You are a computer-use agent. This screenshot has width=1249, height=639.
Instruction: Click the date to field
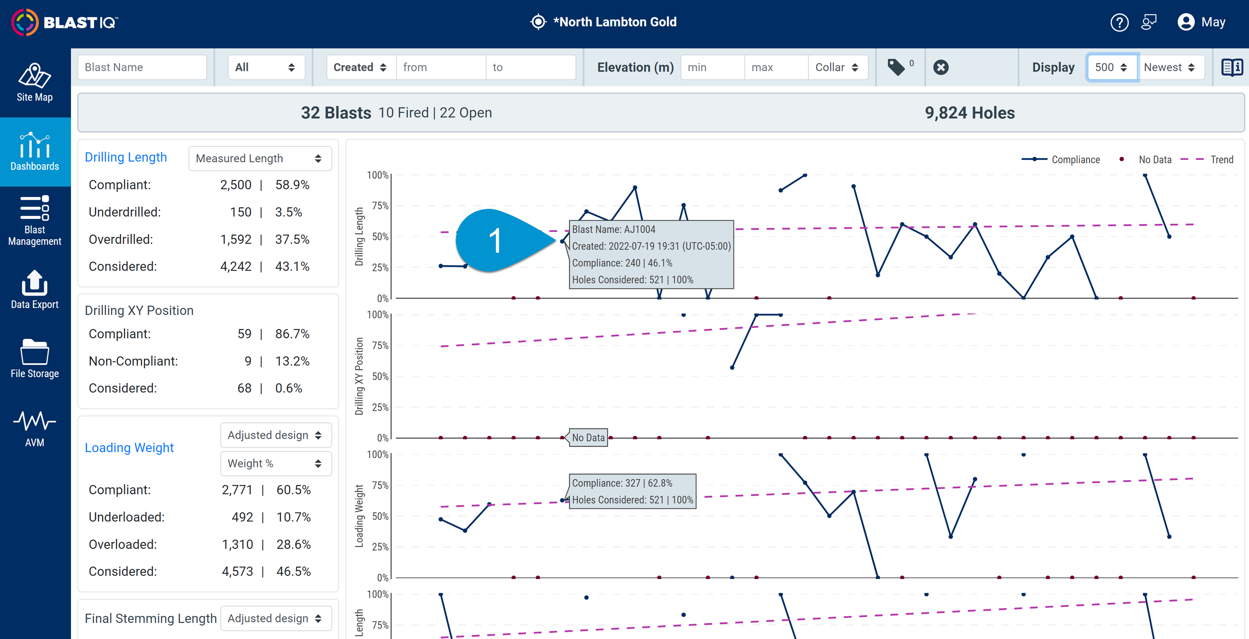coord(531,67)
